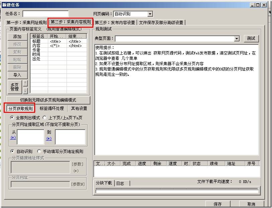The height and width of the screenshot is (208, 272).
Task: Click the 测试 button
Action: pyautogui.click(x=251, y=38)
